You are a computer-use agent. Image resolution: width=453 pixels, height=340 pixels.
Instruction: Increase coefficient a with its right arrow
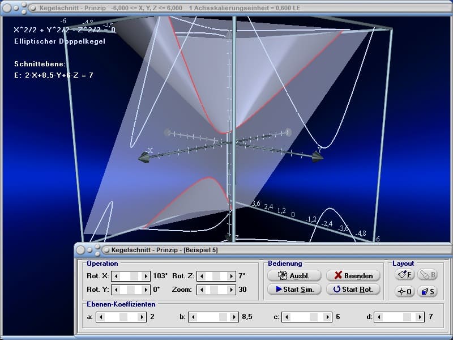[x=142, y=317]
